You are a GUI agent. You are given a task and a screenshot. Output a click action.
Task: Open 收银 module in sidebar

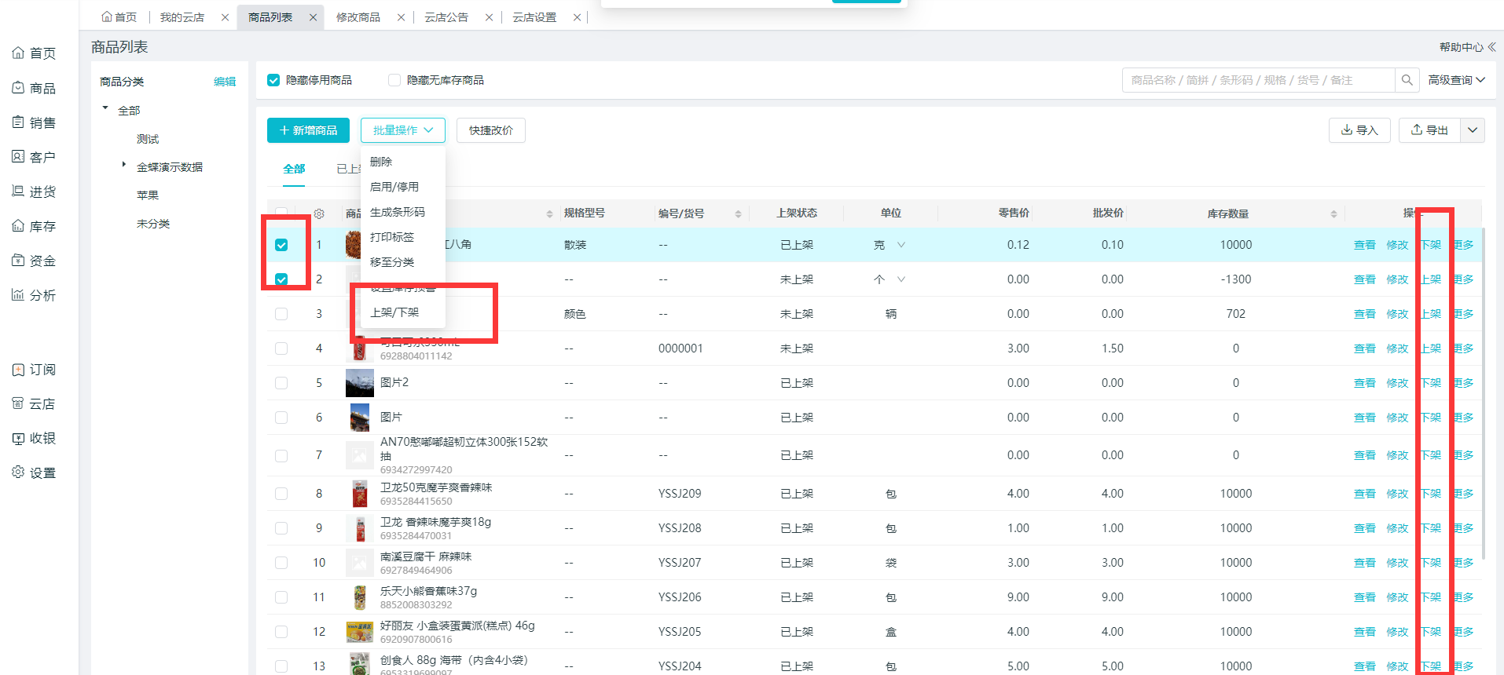(34, 439)
